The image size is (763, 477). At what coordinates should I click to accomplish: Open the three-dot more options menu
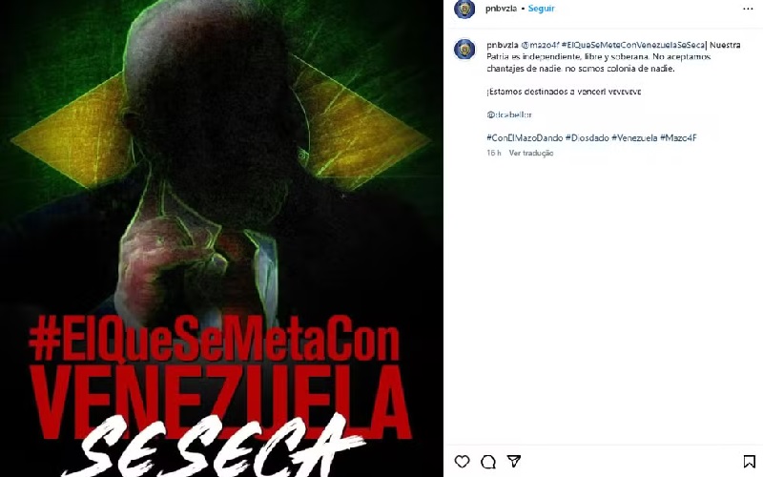click(x=748, y=9)
